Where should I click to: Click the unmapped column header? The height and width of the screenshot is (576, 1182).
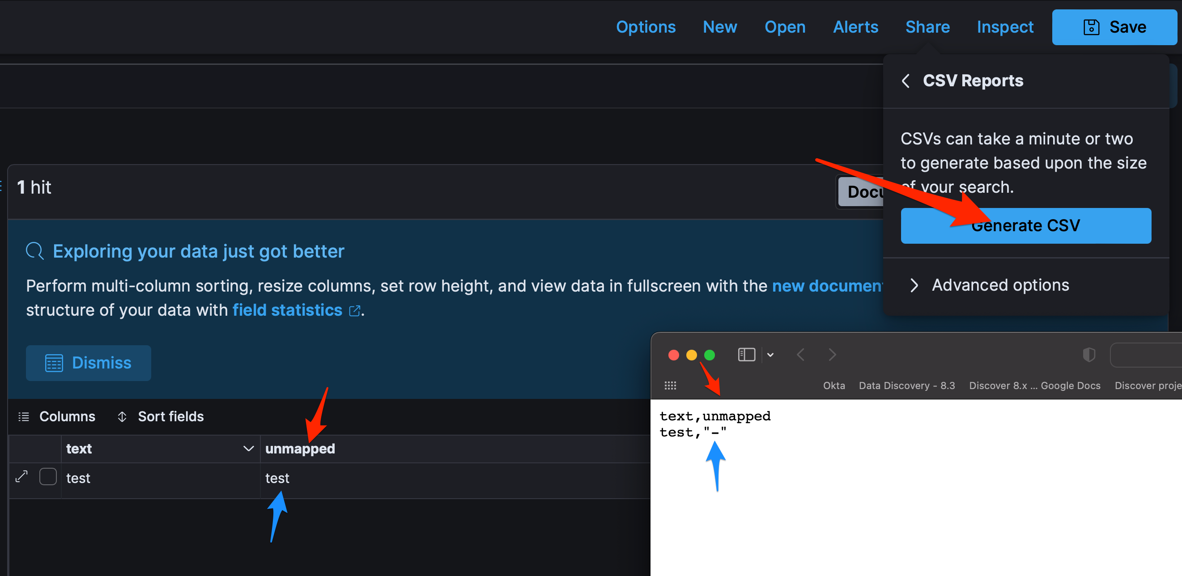pos(300,449)
